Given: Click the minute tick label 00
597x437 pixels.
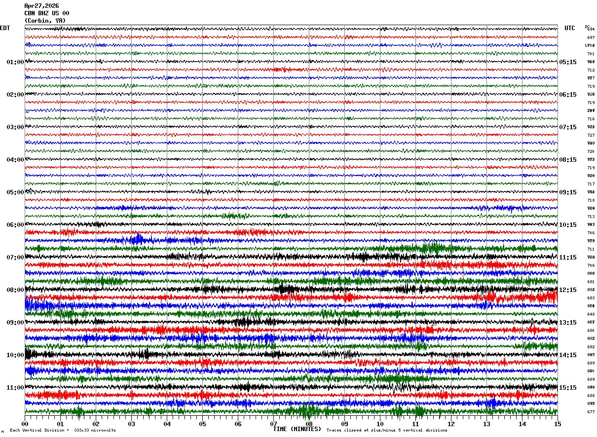Looking at the screenshot, I should [x=25, y=424].
